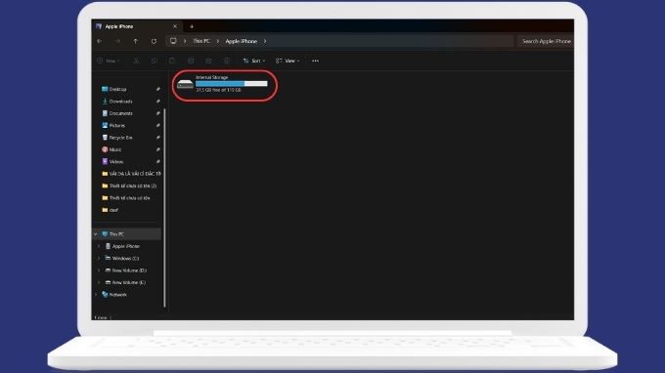Expand New Volume (E:) in the tree
Viewport: 665px width, 373px height.
pyautogui.click(x=99, y=282)
